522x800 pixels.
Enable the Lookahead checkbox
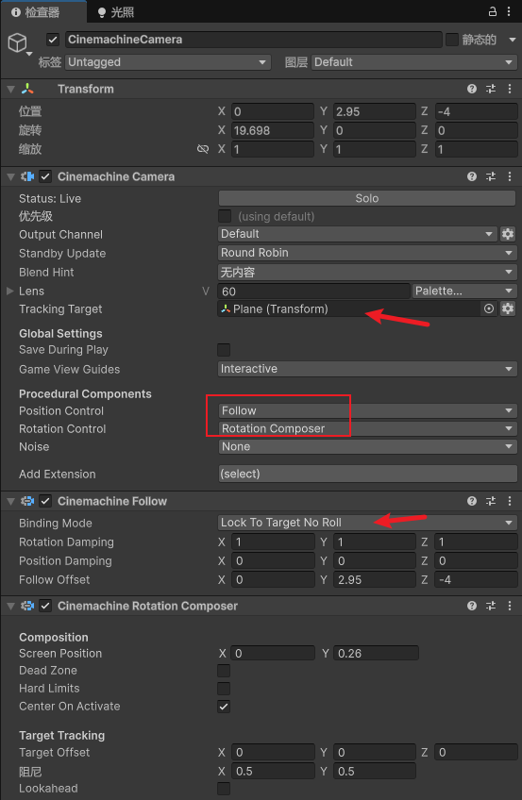click(224, 789)
